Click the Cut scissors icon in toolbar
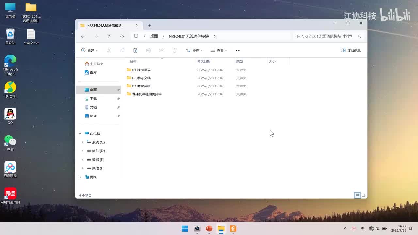The height and width of the screenshot is (235, 418). coord(109,50)
